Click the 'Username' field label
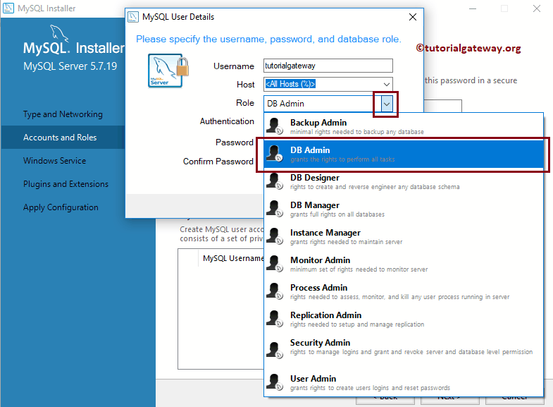553x407 pixels. coord(233,66)
